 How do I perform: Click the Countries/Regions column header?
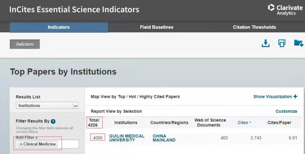[x=169, y=122]
